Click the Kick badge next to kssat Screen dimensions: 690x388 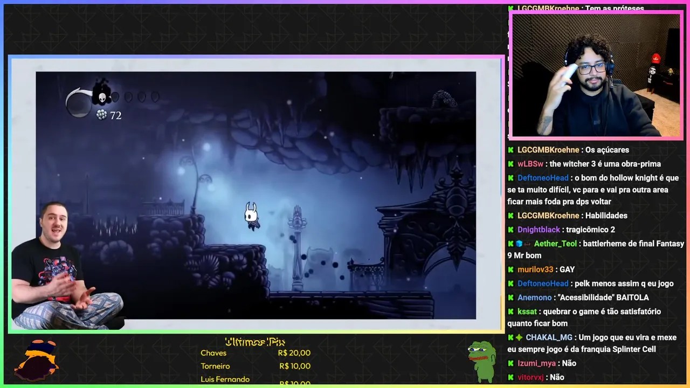click(x=510, y=311)
